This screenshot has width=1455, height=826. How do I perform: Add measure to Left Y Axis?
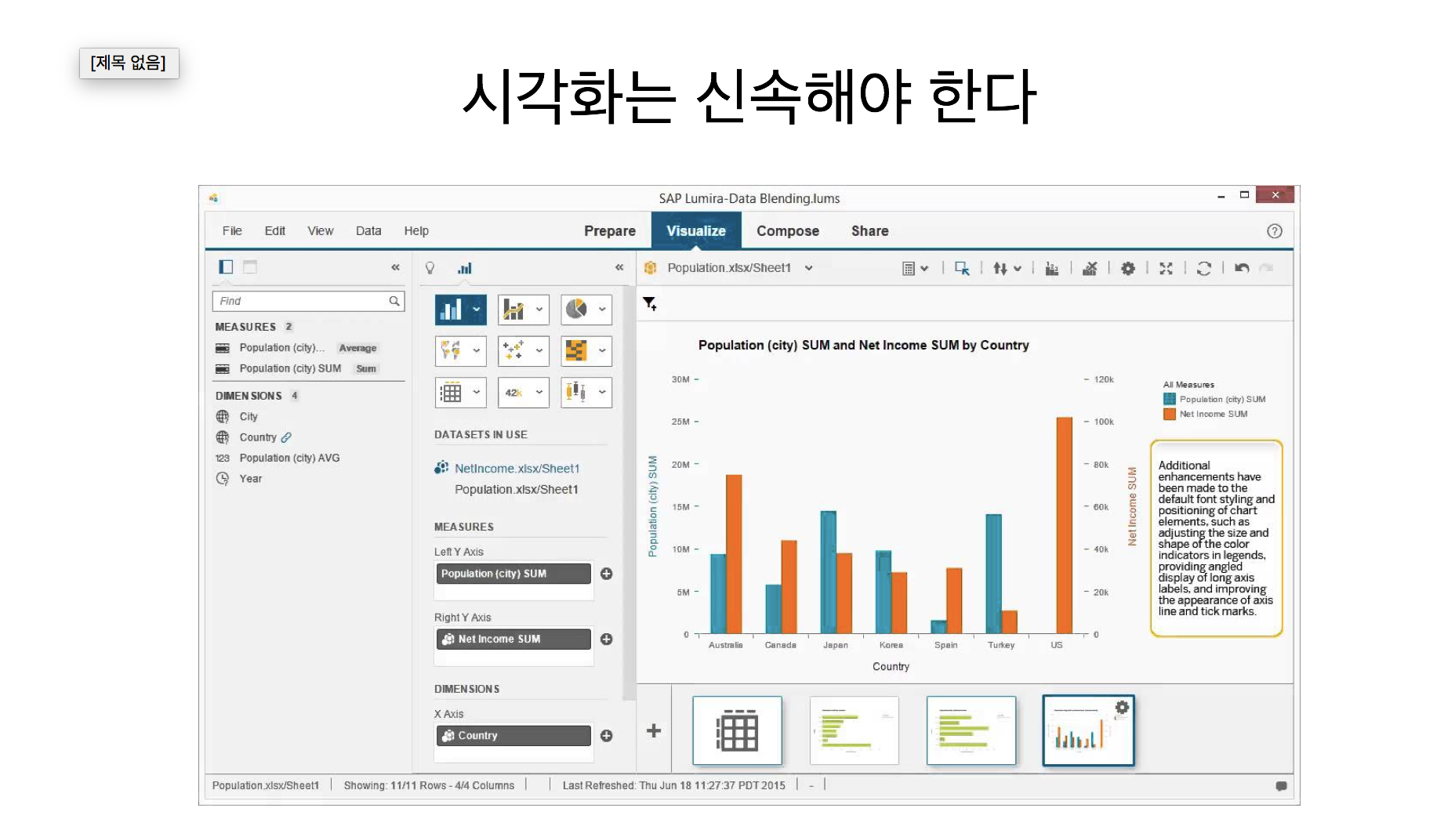point(606,574)
